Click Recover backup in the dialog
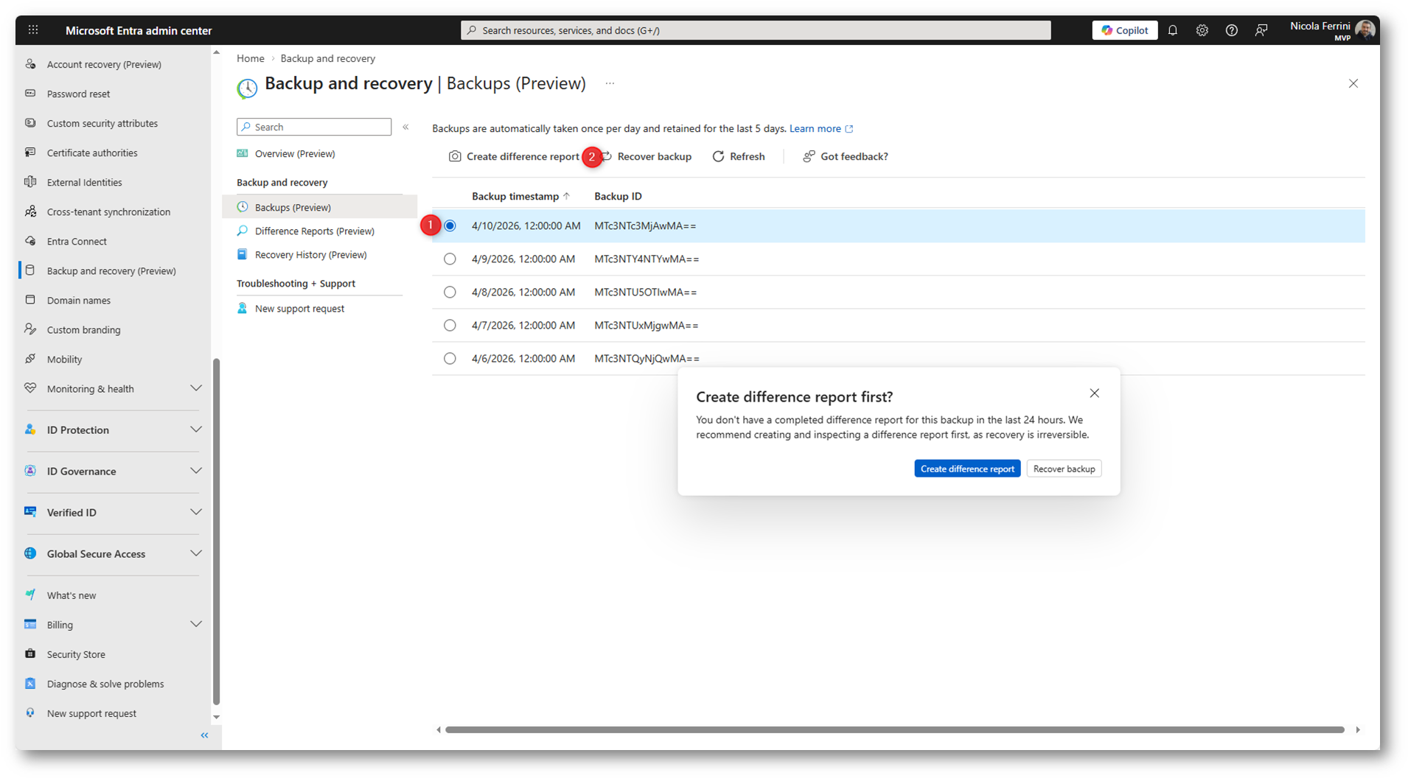Viewport: 1411px width, 781px height. 1064,469
